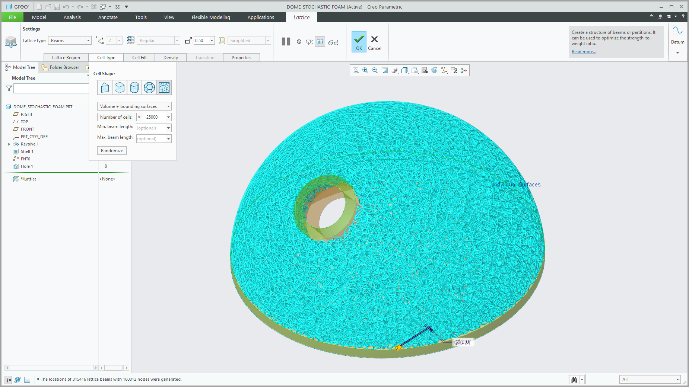Open the Flexible Modeling ribbon tab
Viewport: 689px width, 387px height.
click(211, 17)
